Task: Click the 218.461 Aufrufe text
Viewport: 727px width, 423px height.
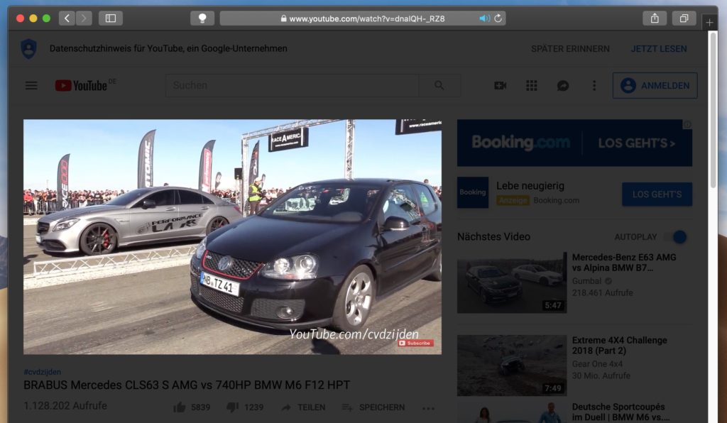Action: click(602, 293)
